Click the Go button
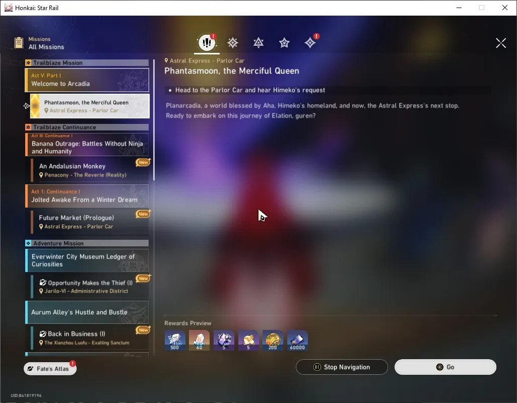The width and height of the screenshot is (517, 403). point(445,367)
